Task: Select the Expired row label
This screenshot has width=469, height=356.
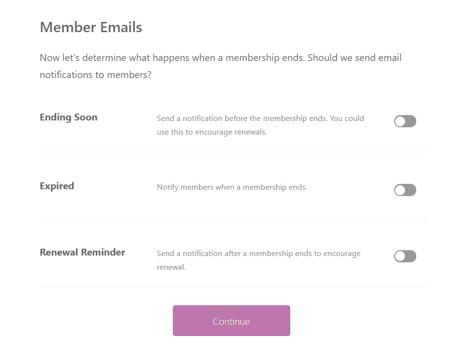Action: click(57, 186)
